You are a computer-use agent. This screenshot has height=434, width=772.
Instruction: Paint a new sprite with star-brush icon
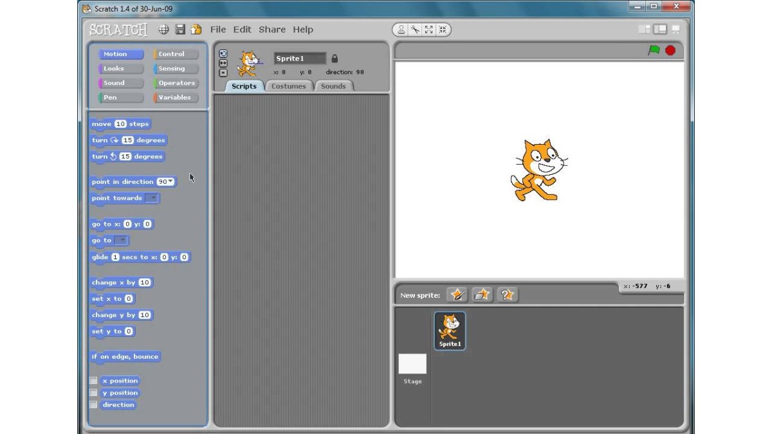pos(457,294)
